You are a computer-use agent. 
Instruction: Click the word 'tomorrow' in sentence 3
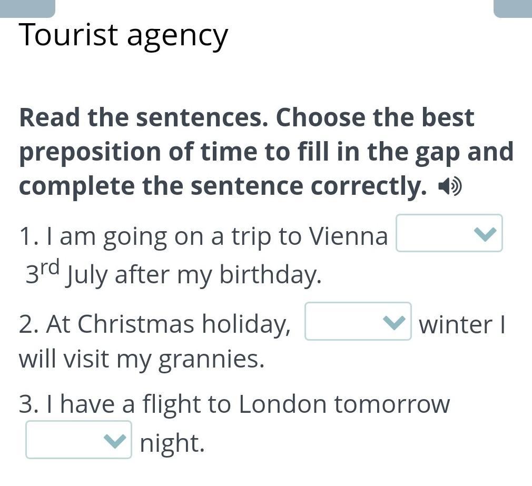(392, 404)
